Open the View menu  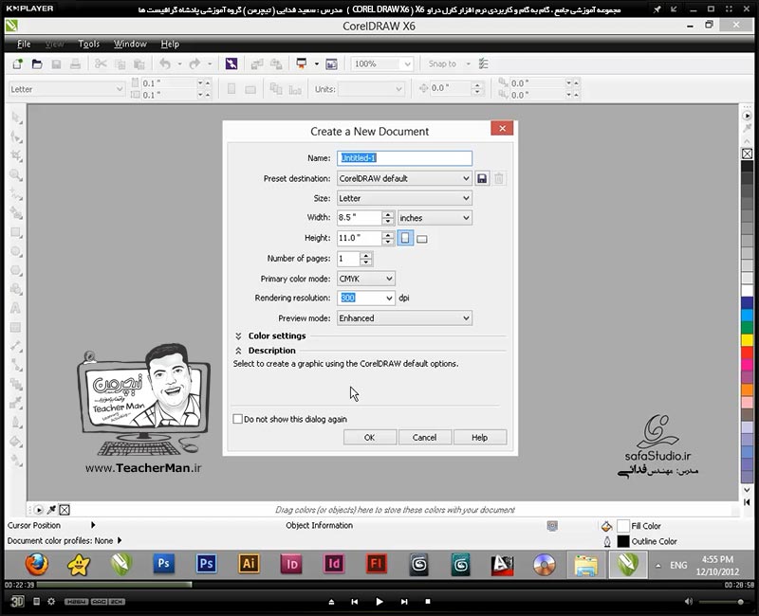point(55,44)
